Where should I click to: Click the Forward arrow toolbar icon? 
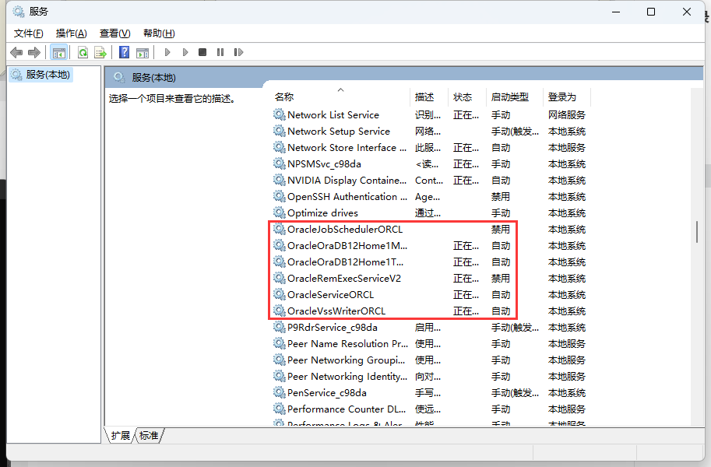coord(34,53)
